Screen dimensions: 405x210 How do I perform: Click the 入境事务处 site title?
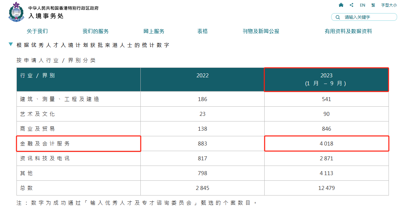pyautogui.click(x=46, y=16)
